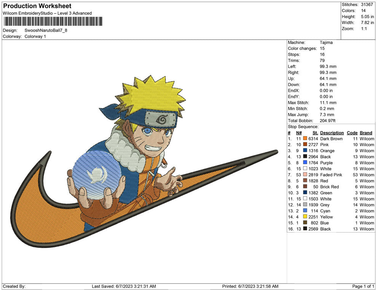Select the Stitches value 31367
The image size is (377, 290).
(x=367, y=5)
